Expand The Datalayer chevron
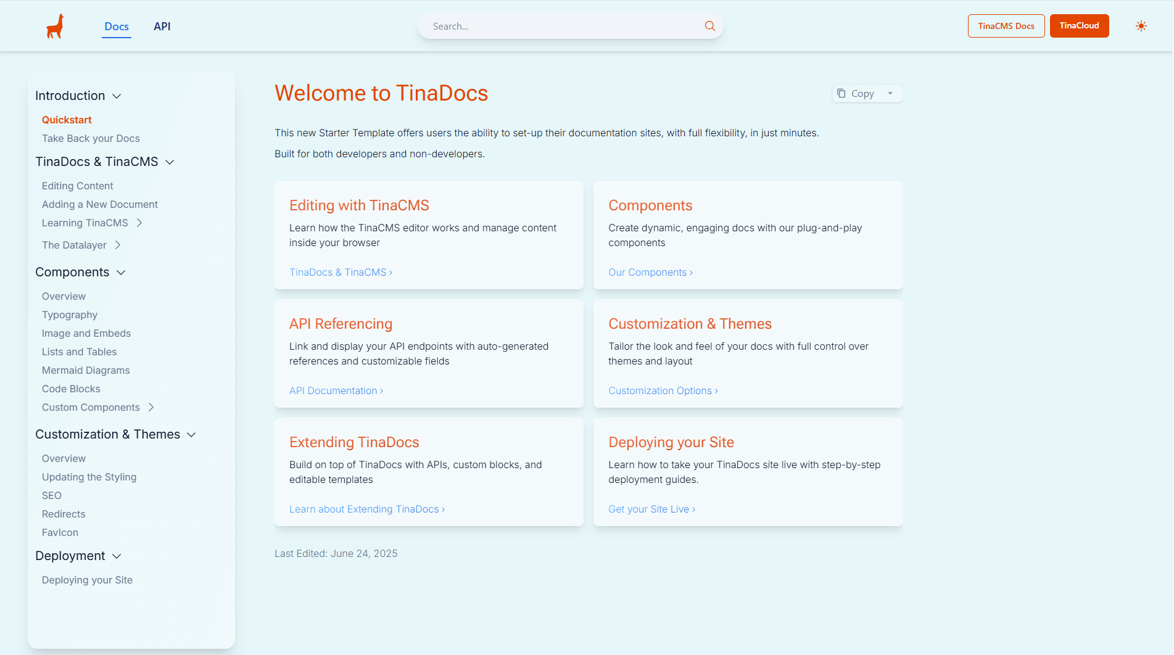1174x655 pixels. 118,245
